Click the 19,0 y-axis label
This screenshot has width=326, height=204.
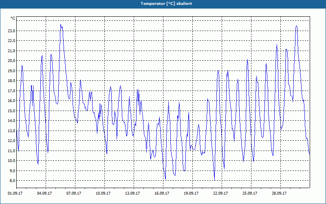[x=11, y=71]
